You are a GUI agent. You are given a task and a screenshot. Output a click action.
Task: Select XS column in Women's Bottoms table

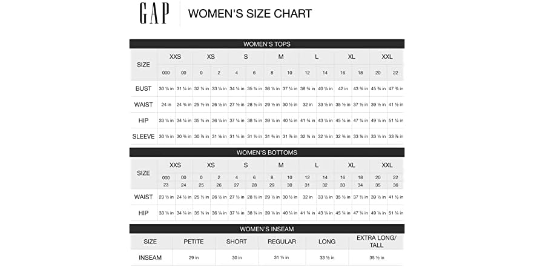coord(211,165)
